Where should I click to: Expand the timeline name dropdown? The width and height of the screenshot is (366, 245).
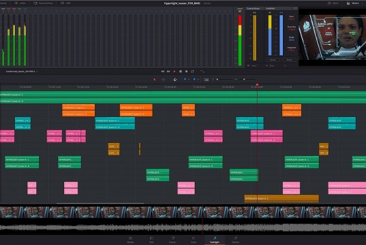(37, 71)
